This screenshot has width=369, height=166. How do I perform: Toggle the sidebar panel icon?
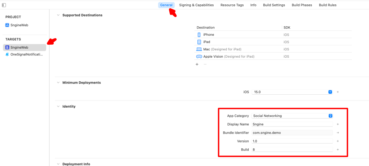(x=4, y=5)
